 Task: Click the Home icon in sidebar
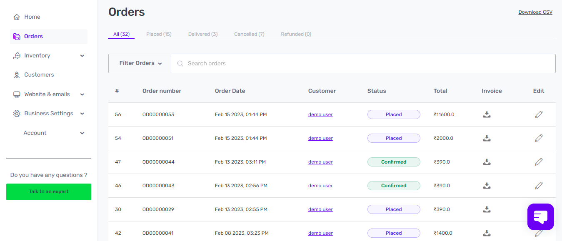[x=17, y=17]
